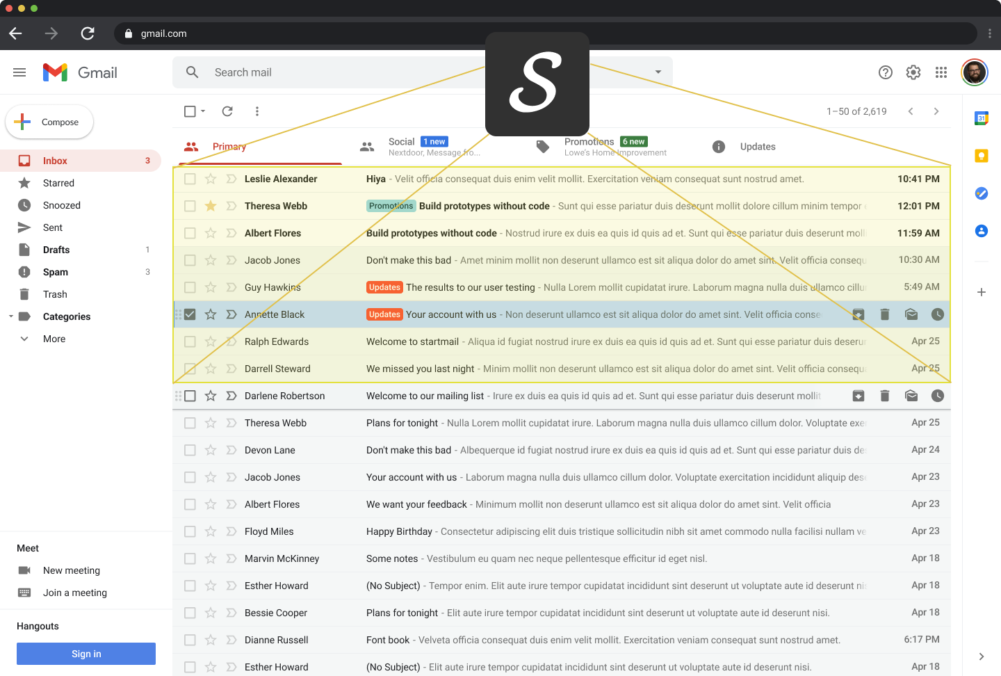The image size is (1001, 676).
Task: Click the gmail.com address bar
Action: [x=546, y=33]
